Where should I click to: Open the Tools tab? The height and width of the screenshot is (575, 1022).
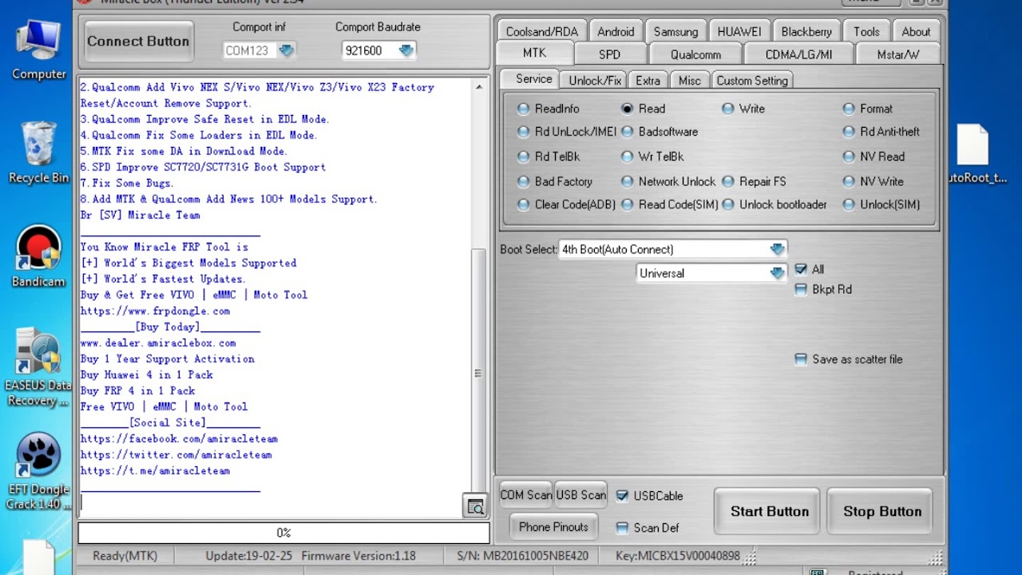pos(866,32)
